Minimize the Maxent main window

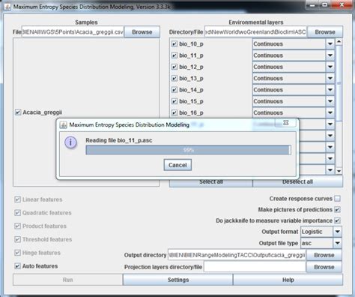312,4
